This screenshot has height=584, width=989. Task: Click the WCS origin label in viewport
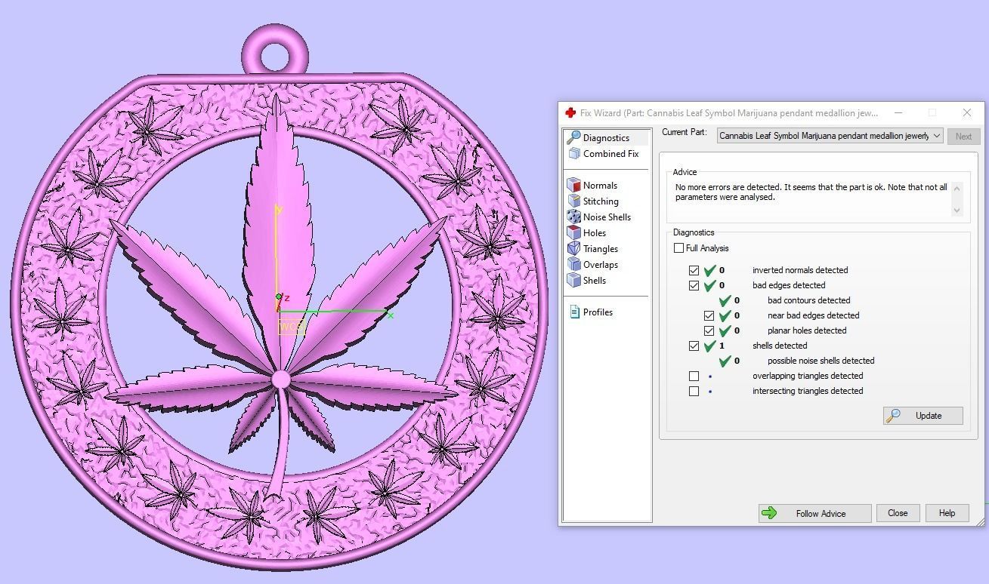291,327
